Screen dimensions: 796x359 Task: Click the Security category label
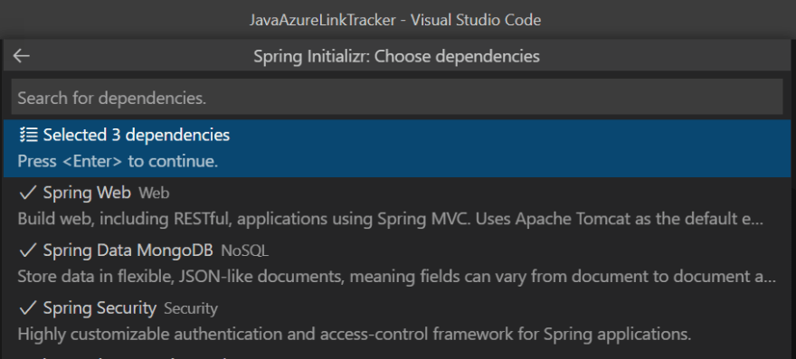click(x=191, y=308)
